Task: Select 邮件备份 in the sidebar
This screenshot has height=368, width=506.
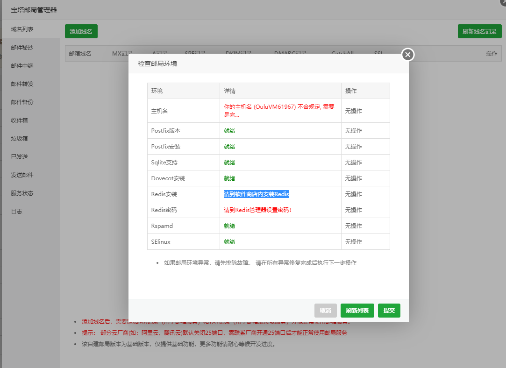Action: [22, 102]
